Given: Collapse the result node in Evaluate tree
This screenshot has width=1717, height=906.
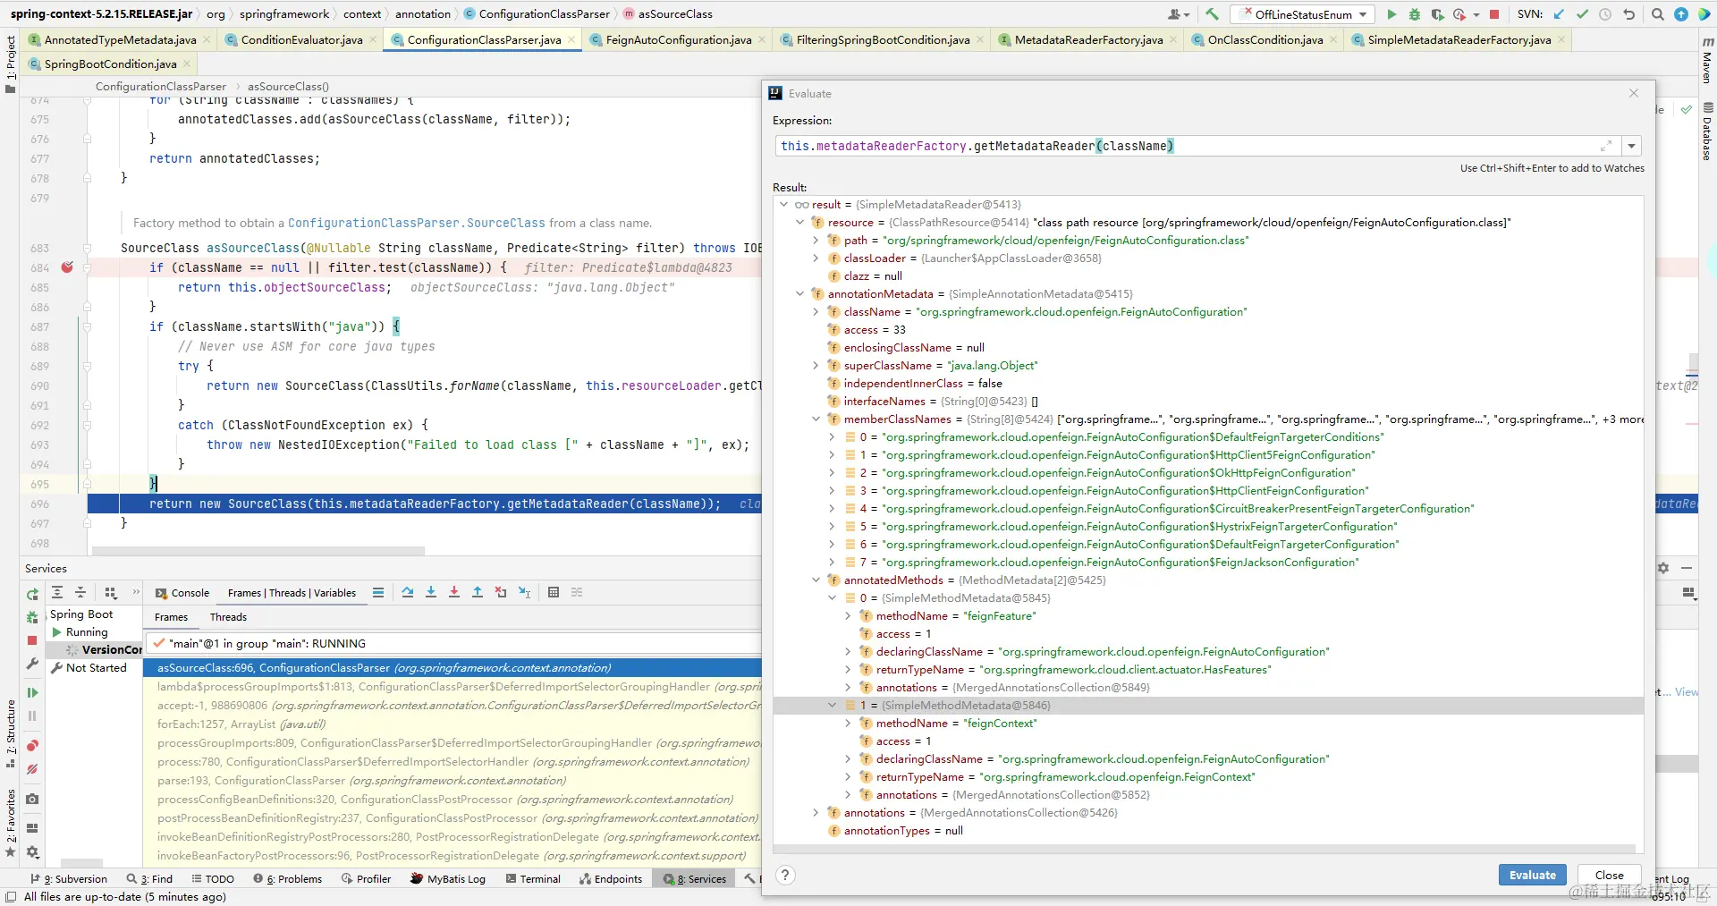Looking at the screenshot, I should pos(783,205).
